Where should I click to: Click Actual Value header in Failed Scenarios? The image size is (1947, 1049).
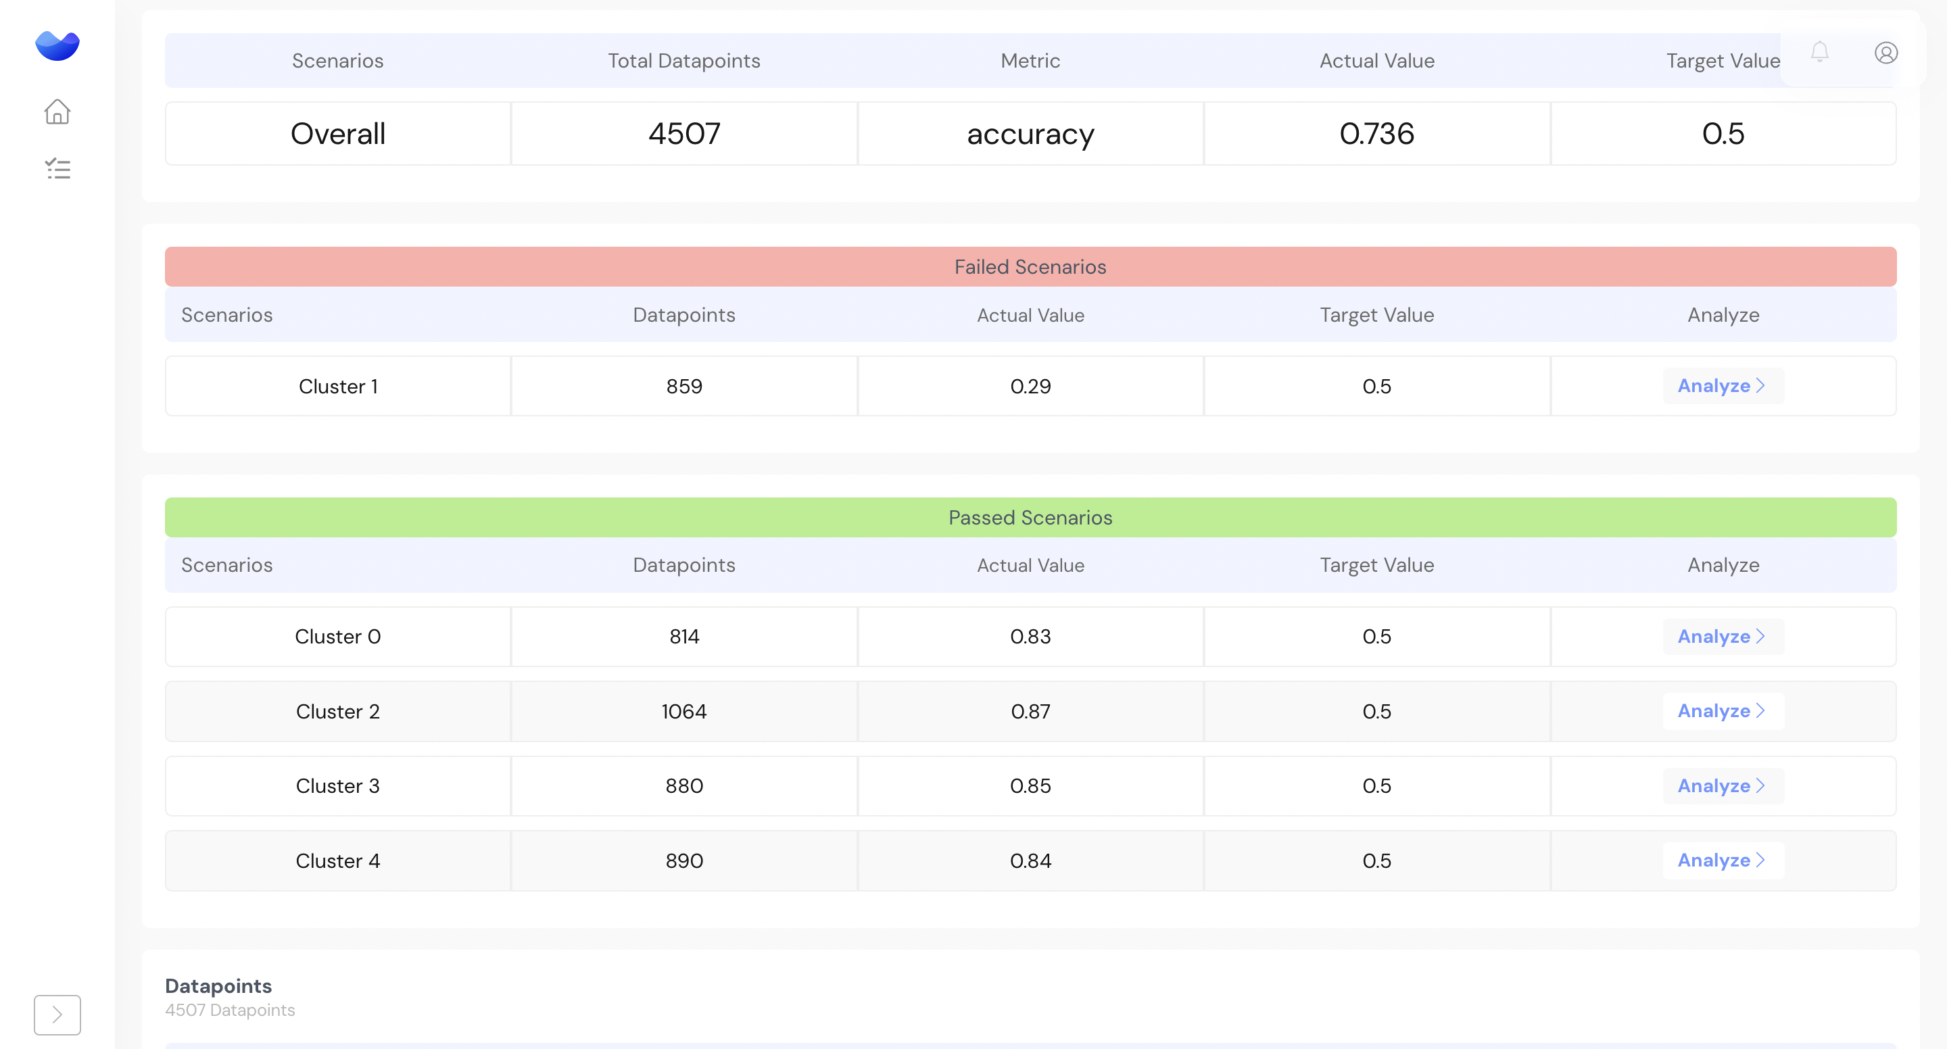(1030, 315)
